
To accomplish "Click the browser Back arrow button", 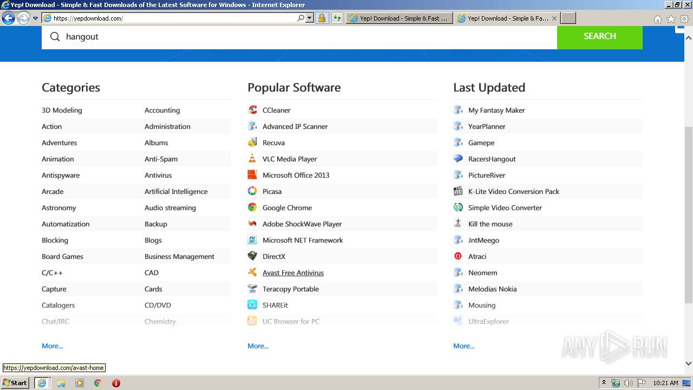I will point(8,18).
